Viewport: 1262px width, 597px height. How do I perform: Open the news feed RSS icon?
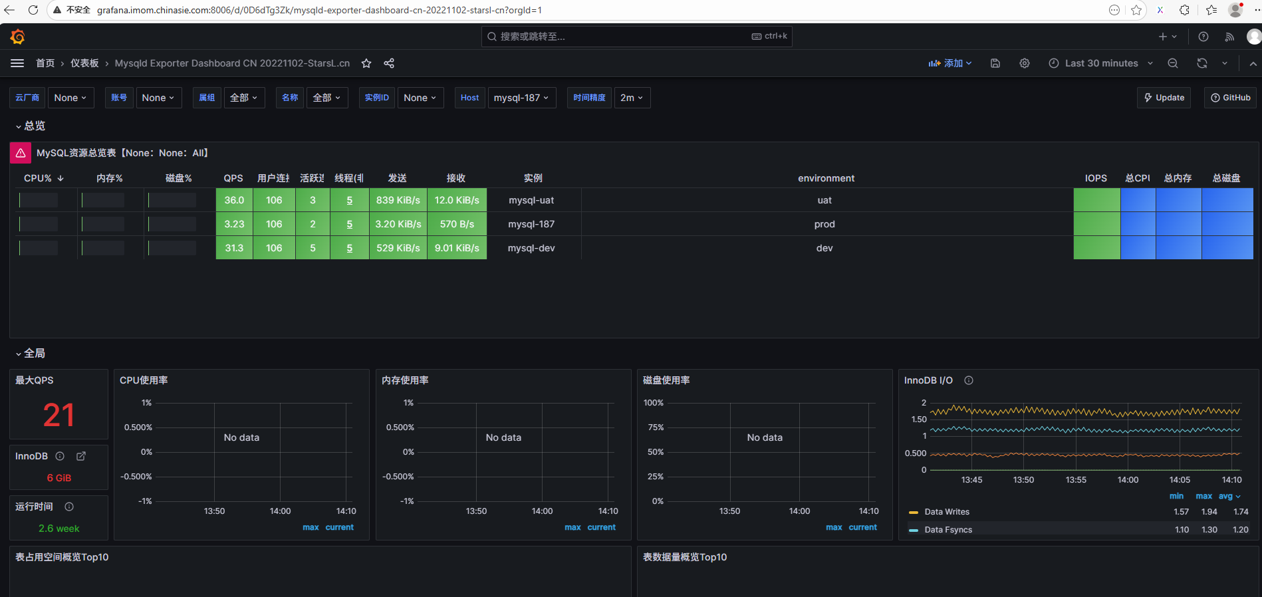[1229, 37]
